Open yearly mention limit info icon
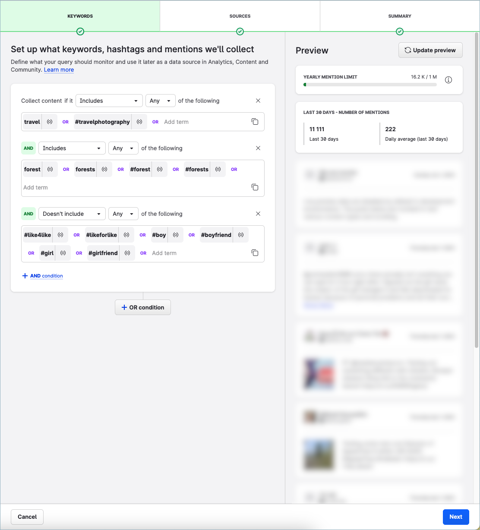 click(448, 80)
